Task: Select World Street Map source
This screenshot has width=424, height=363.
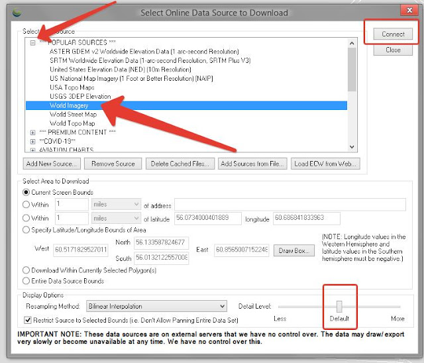Action: 73,115
